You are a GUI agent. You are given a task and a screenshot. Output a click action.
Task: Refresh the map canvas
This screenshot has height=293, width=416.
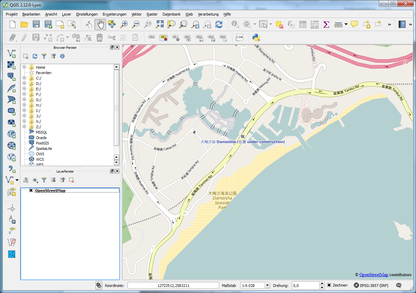(219, 24)
